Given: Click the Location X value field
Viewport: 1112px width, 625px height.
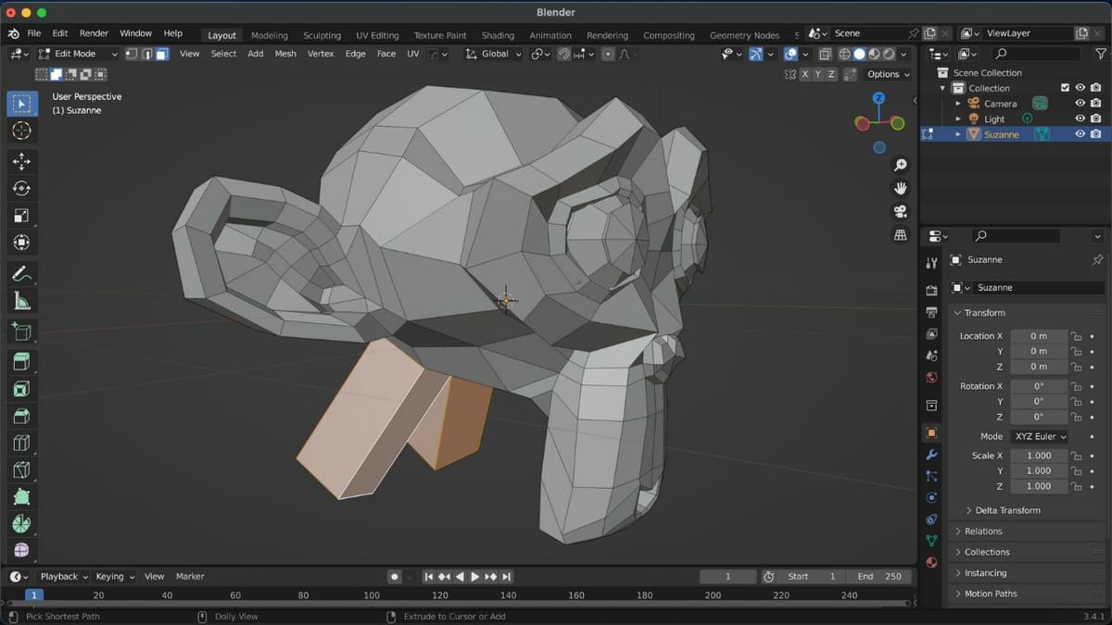Looking at the screenshot, I should click(x=1039, y=336).
